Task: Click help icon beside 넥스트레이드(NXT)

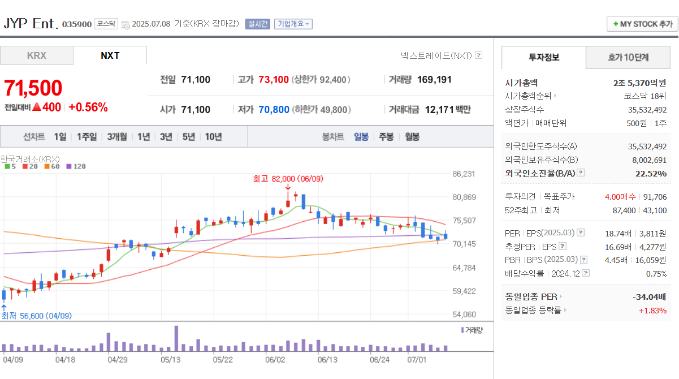Action: point(479,55)
